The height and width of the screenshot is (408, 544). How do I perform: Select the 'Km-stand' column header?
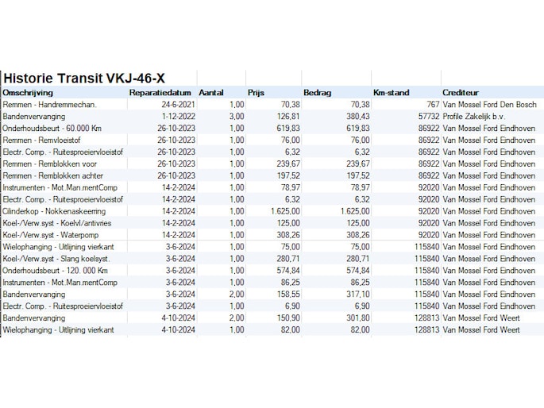391,93
